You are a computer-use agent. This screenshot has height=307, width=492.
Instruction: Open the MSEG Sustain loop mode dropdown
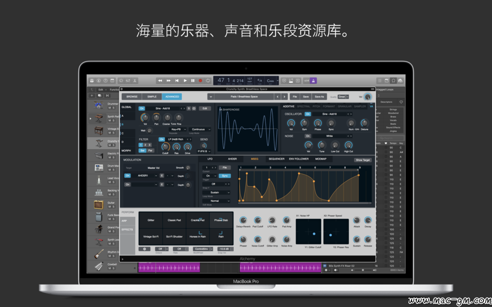(216, 192)
